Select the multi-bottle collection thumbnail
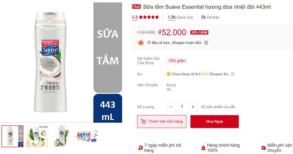Viewport: 293px width, 154px height. pyautogui.click(x=87, y=136)
